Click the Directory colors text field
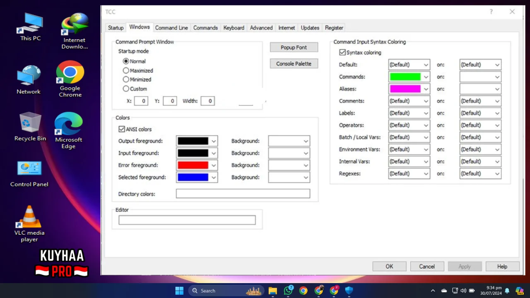Image resolution: width=530 pixels, height=298 pixels. (x=243, y=194)
